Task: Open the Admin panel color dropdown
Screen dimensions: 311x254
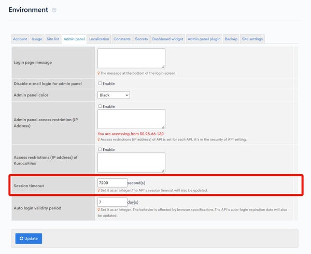Action: coord(114,95)
